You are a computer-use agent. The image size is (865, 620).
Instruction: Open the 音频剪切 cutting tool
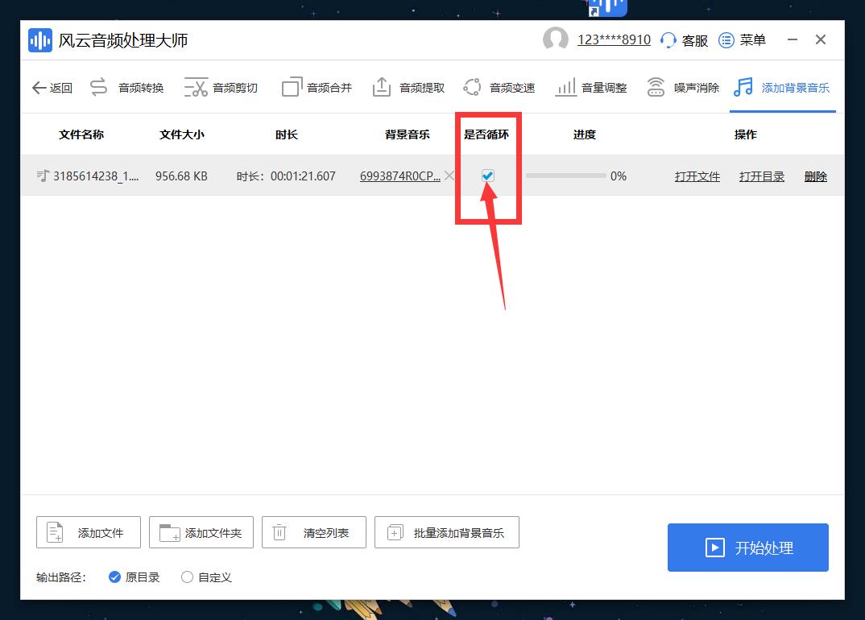[x=218, y=87]
